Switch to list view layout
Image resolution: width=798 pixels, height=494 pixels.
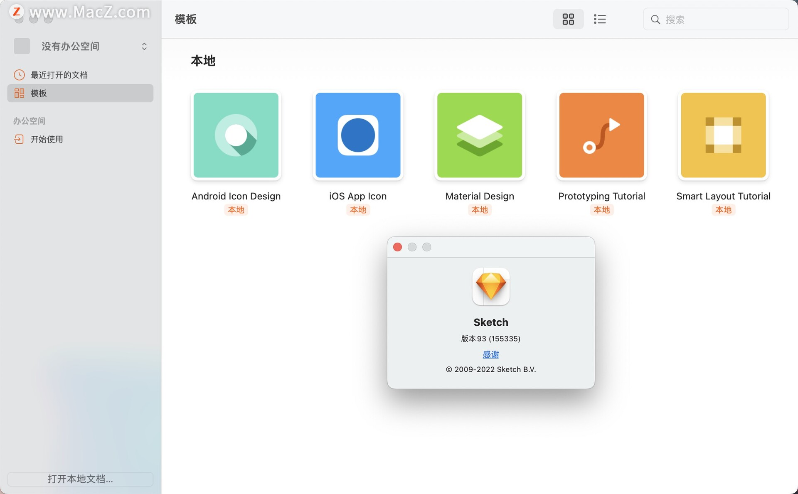600,19
